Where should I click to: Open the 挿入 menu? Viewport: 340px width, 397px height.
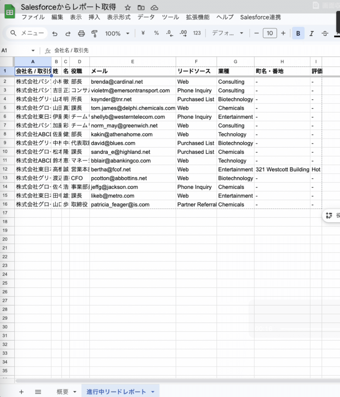tap(94, 17)
